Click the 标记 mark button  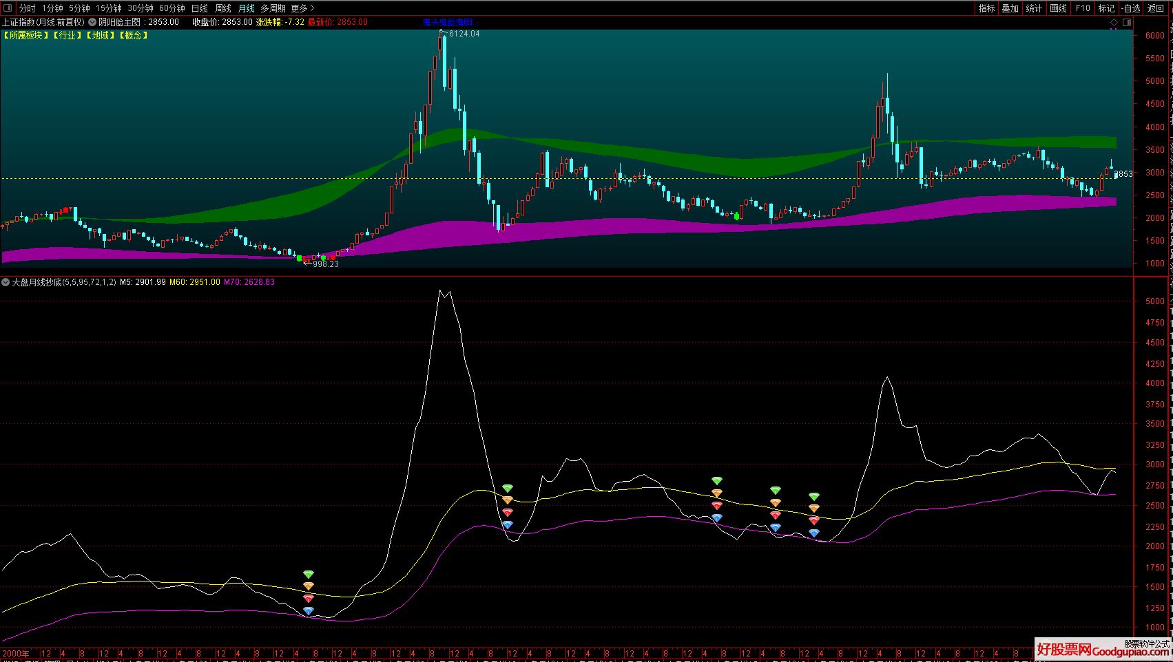(x=1106, y=8)
